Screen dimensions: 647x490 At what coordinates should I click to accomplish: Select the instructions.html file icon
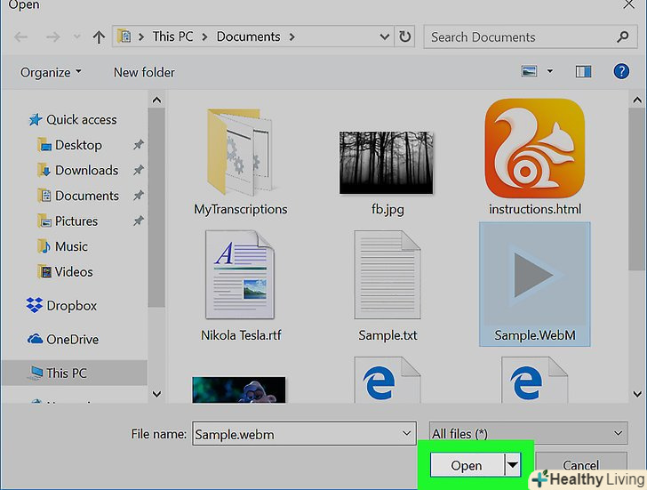(x=534, y=148)
